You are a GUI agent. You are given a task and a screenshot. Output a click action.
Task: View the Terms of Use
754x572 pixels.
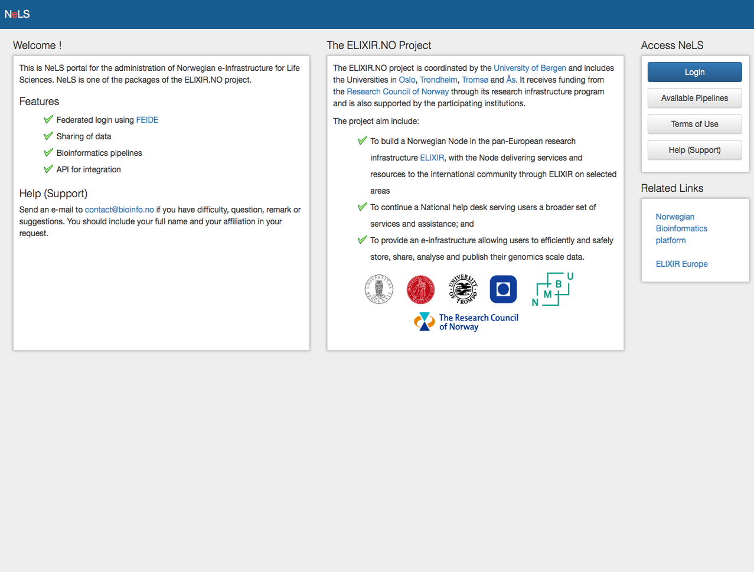694,124
